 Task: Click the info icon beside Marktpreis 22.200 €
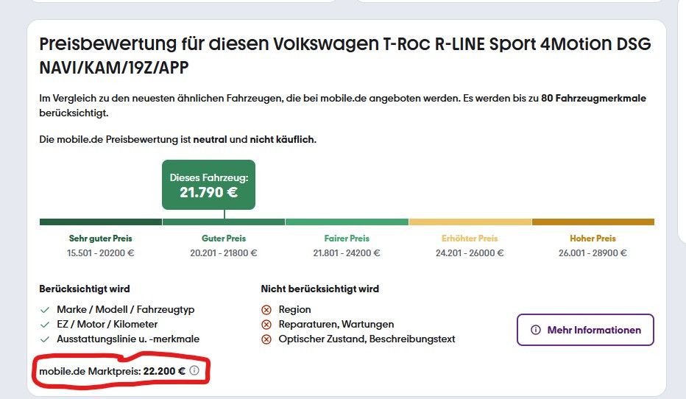pos(194,370)
